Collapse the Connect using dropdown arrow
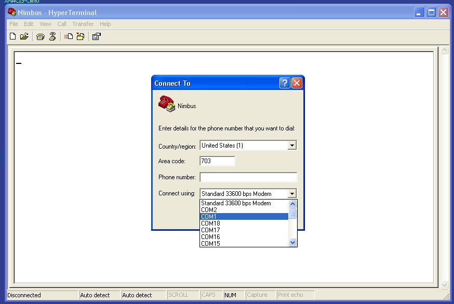The image size is (454, 304). pyautogui.click(x=292, y=193)
